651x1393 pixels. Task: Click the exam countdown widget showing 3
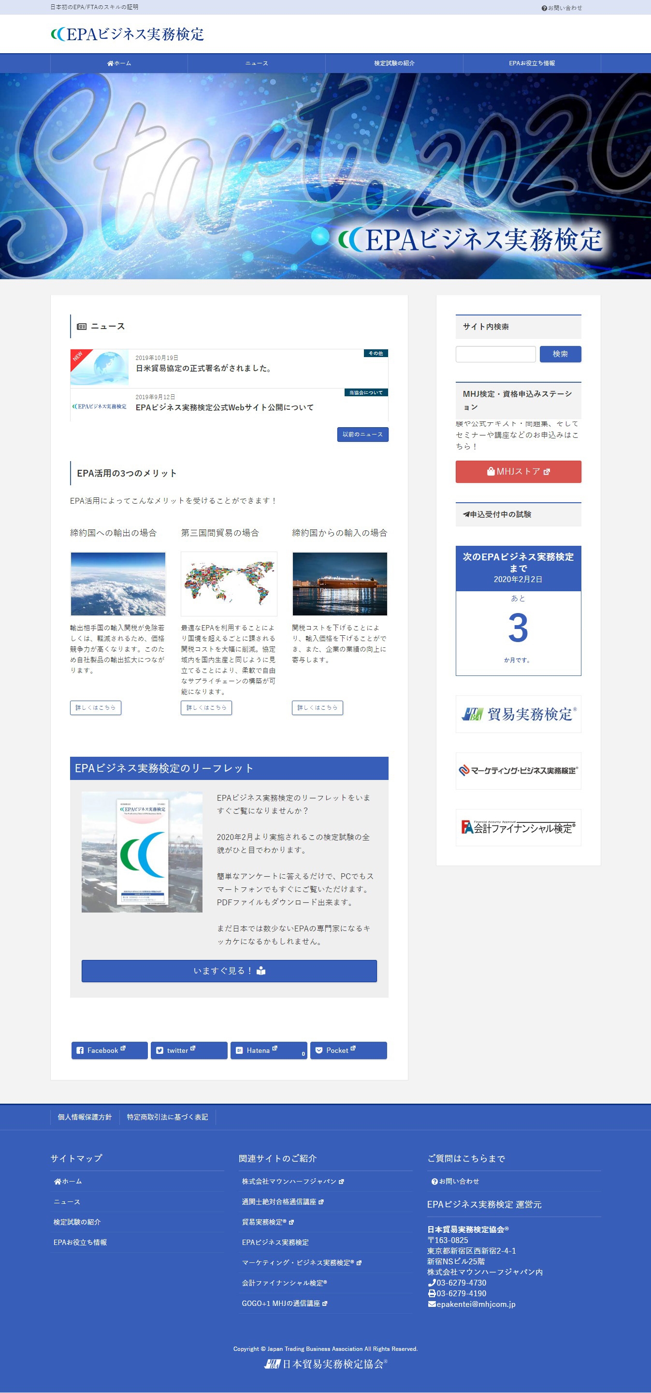point(518,611)
